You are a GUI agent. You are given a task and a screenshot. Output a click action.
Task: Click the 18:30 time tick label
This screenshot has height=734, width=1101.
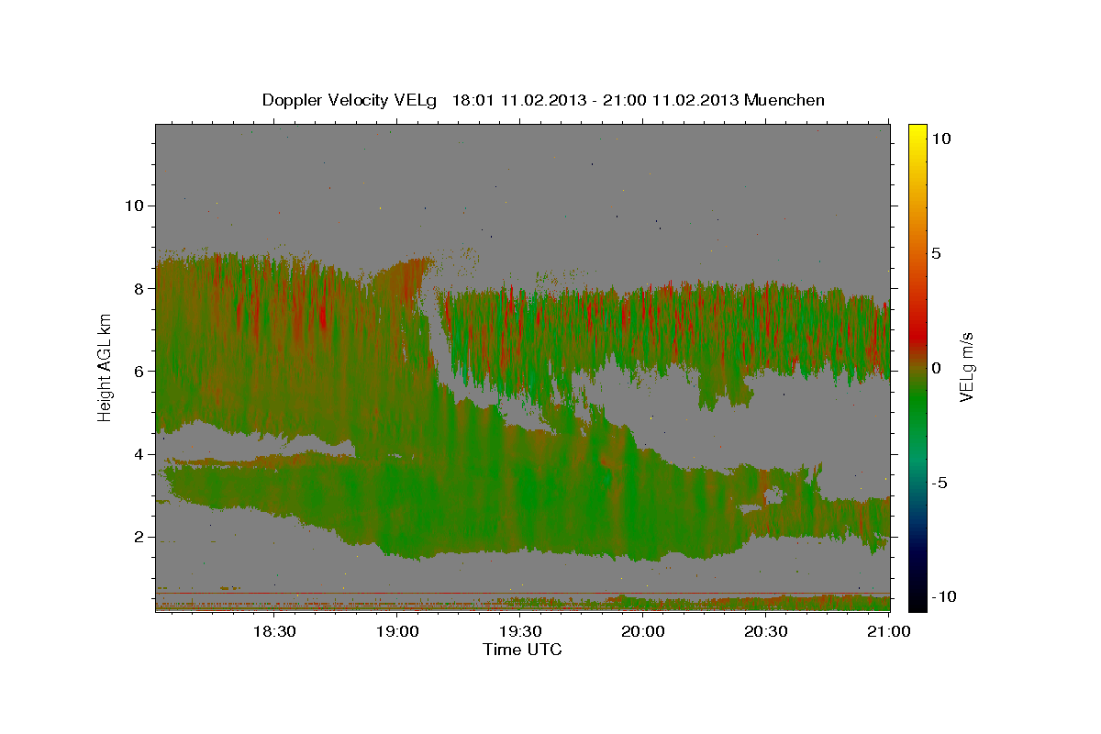point(273,631)
